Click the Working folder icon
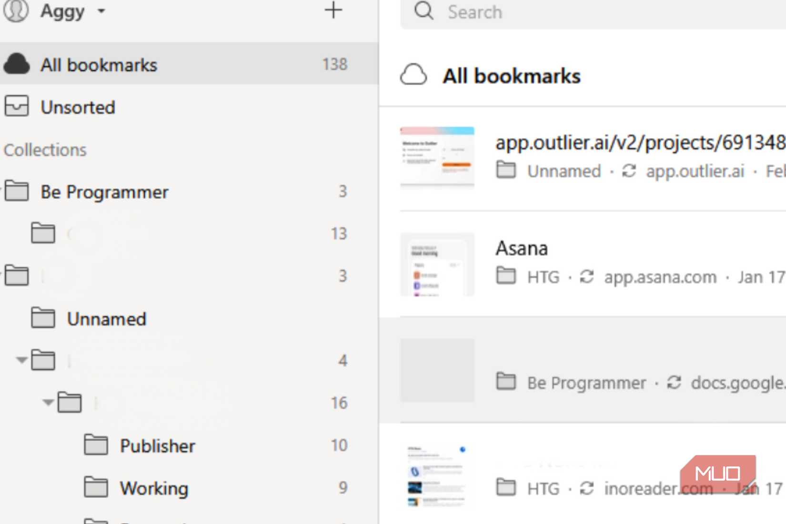The height and width of the screenshot is (524, 786). (x=96, y=487)
